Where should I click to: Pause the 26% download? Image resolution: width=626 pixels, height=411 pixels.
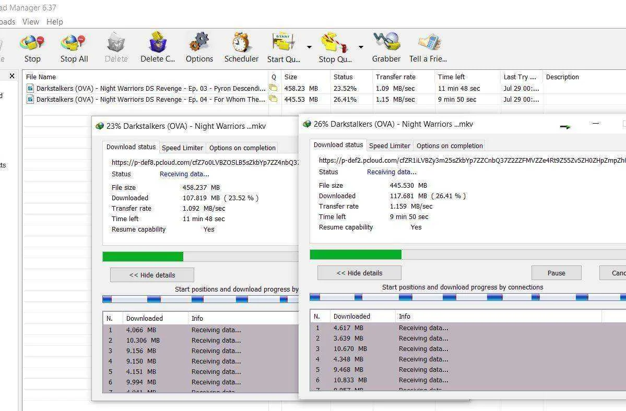556,273
